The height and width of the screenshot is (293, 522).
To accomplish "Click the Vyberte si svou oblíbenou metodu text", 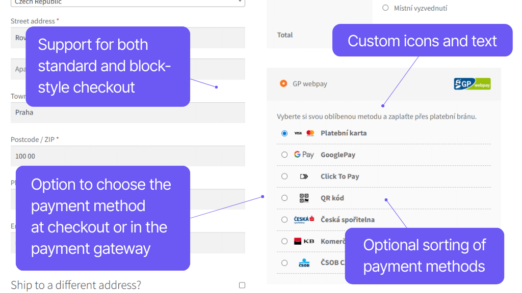I will click(x=377, y=116).
